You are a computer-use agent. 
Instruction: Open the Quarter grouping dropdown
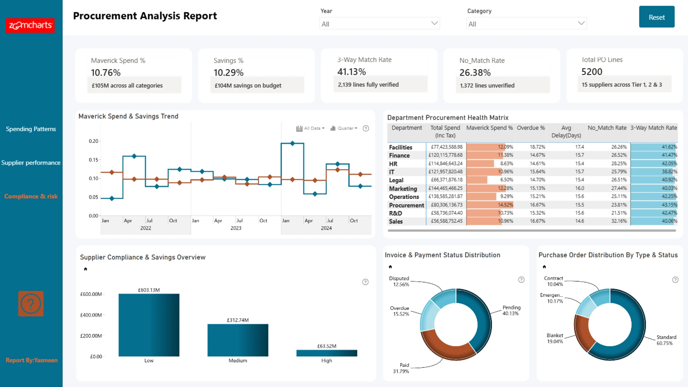tap(347, 128)
